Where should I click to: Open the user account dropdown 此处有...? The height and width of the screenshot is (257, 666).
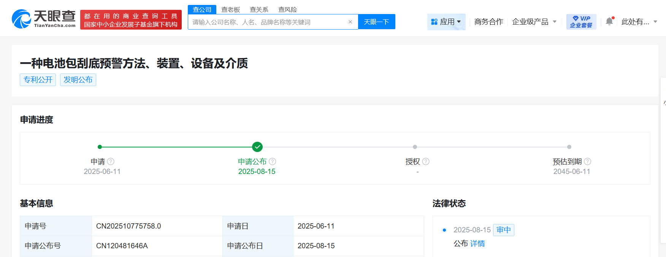coord(639,22)
